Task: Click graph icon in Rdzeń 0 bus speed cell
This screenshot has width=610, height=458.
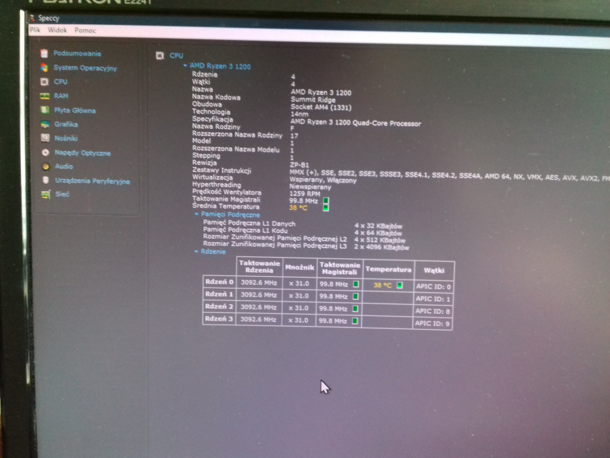Action: click(x=356, y=284)
